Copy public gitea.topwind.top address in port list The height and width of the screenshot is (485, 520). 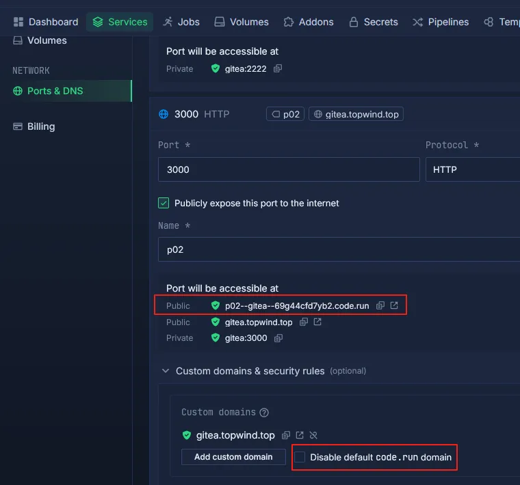coord(303,322)
